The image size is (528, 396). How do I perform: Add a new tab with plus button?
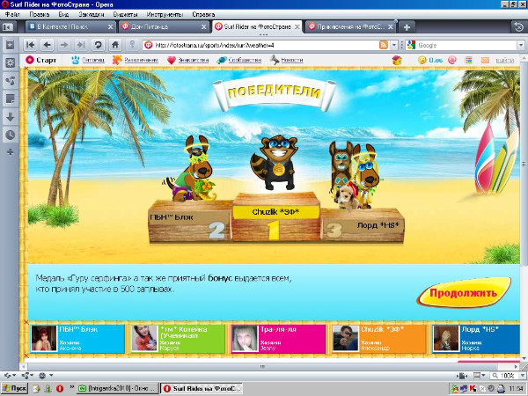tap(407, 27)
